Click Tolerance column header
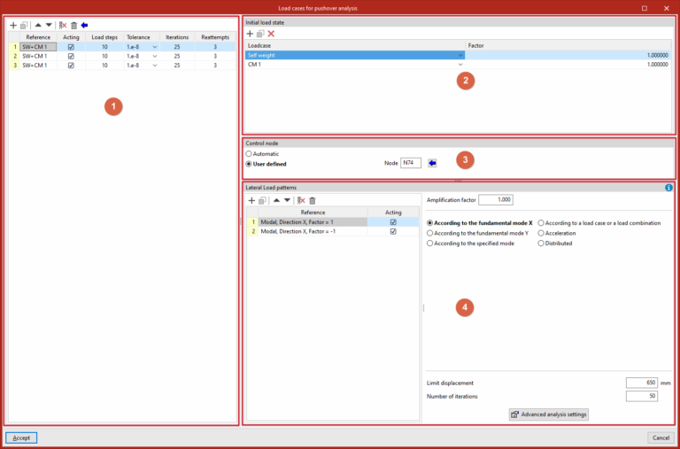 click(142, 37)
